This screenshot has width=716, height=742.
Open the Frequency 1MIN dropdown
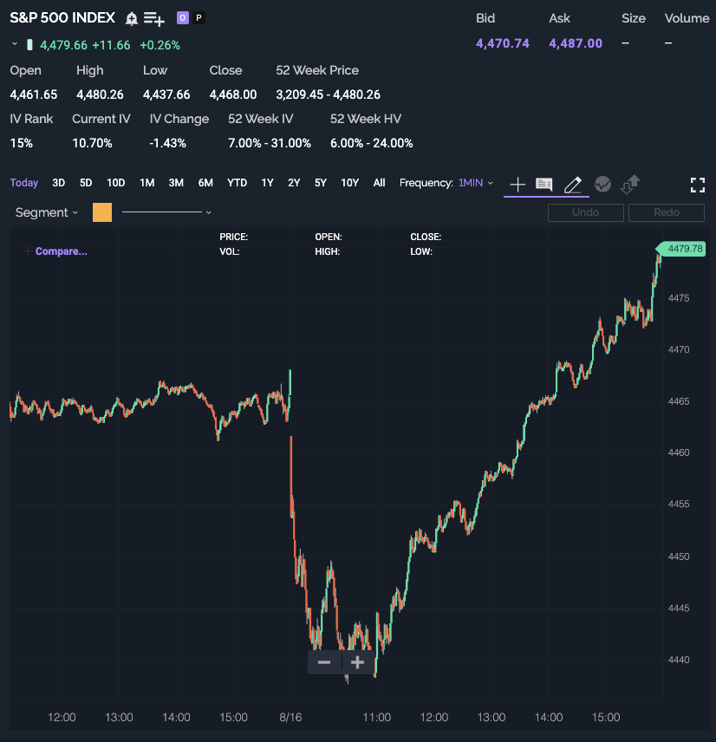(476, 183)
